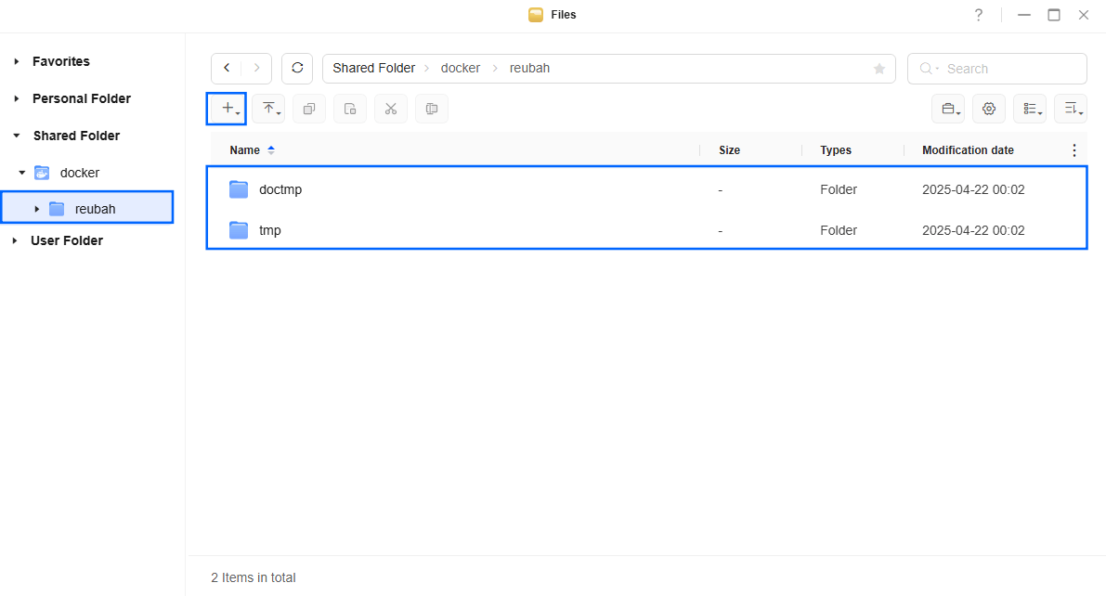1106x596 pixels.
Task: Open the create new plus dropdown
Action: pyautogui.click(x=228, y=110)
